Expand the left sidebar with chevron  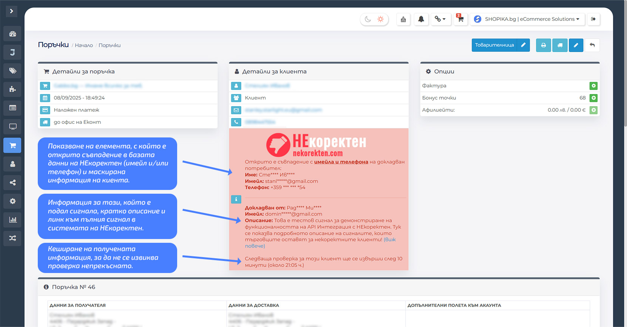[x=11, y=11]
